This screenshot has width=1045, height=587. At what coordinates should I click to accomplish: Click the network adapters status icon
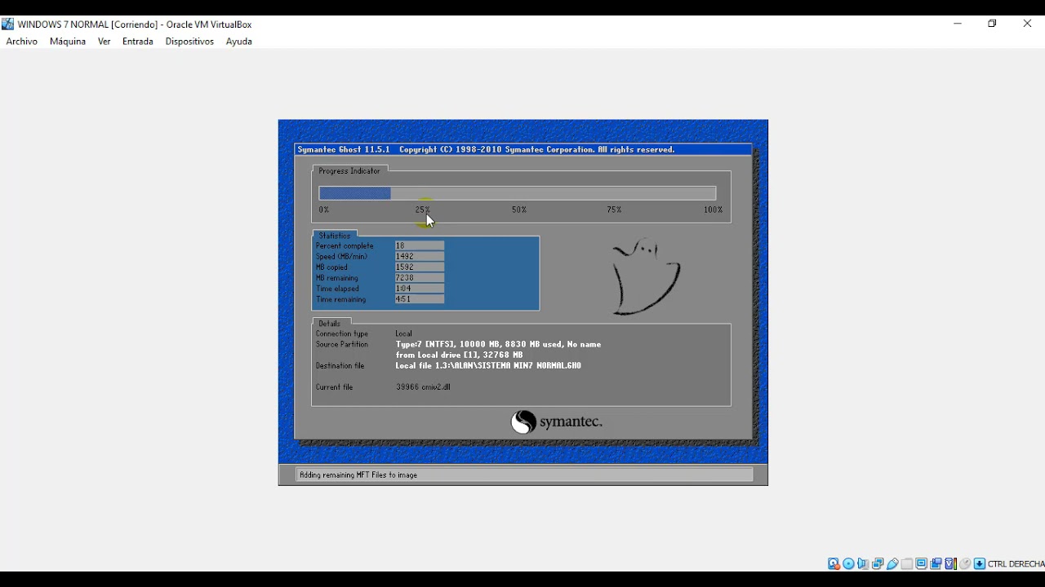point(878,563)
